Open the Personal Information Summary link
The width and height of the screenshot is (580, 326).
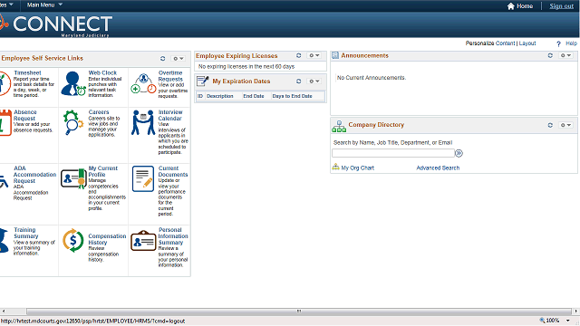tap(173, 236)
